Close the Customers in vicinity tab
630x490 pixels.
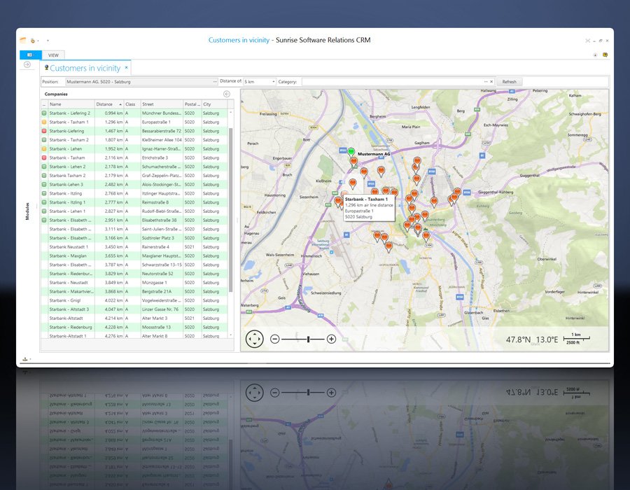127,68
